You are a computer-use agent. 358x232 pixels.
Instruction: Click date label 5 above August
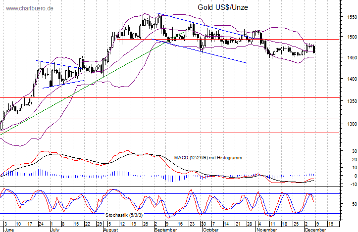point(109,224)
